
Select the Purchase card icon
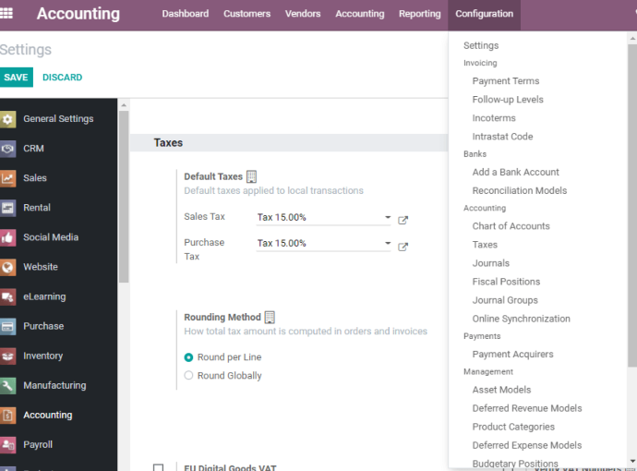click(x=7, y=327)
